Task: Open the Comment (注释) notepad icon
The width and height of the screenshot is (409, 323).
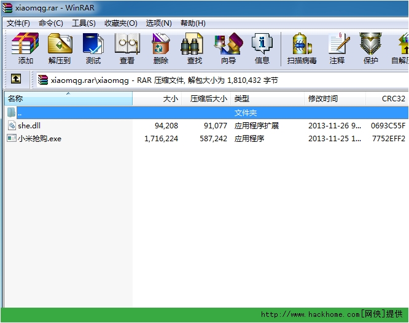Action: click(x=339, y=44)
